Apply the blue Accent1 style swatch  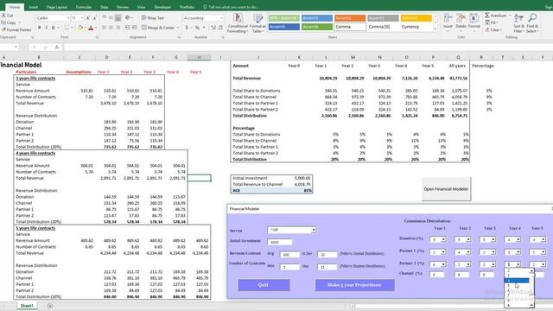point(317,18)
